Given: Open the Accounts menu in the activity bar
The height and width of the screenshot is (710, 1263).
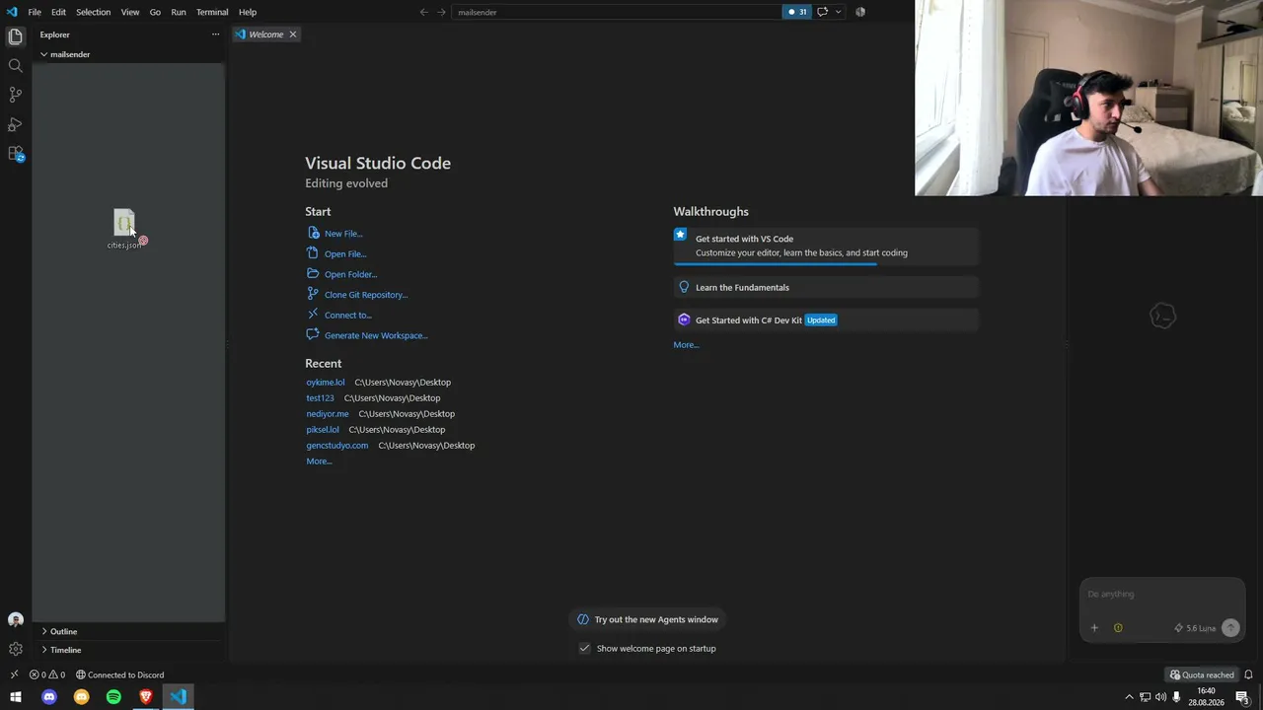Looking at the screenshot, I should click(x=15, y=620).
